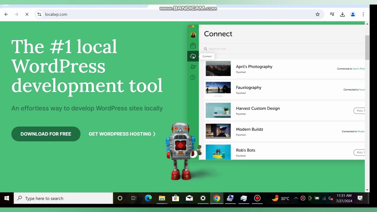377x212 pixels.
Task: Click the user avatar in Local sidebar
Action: 193,35
